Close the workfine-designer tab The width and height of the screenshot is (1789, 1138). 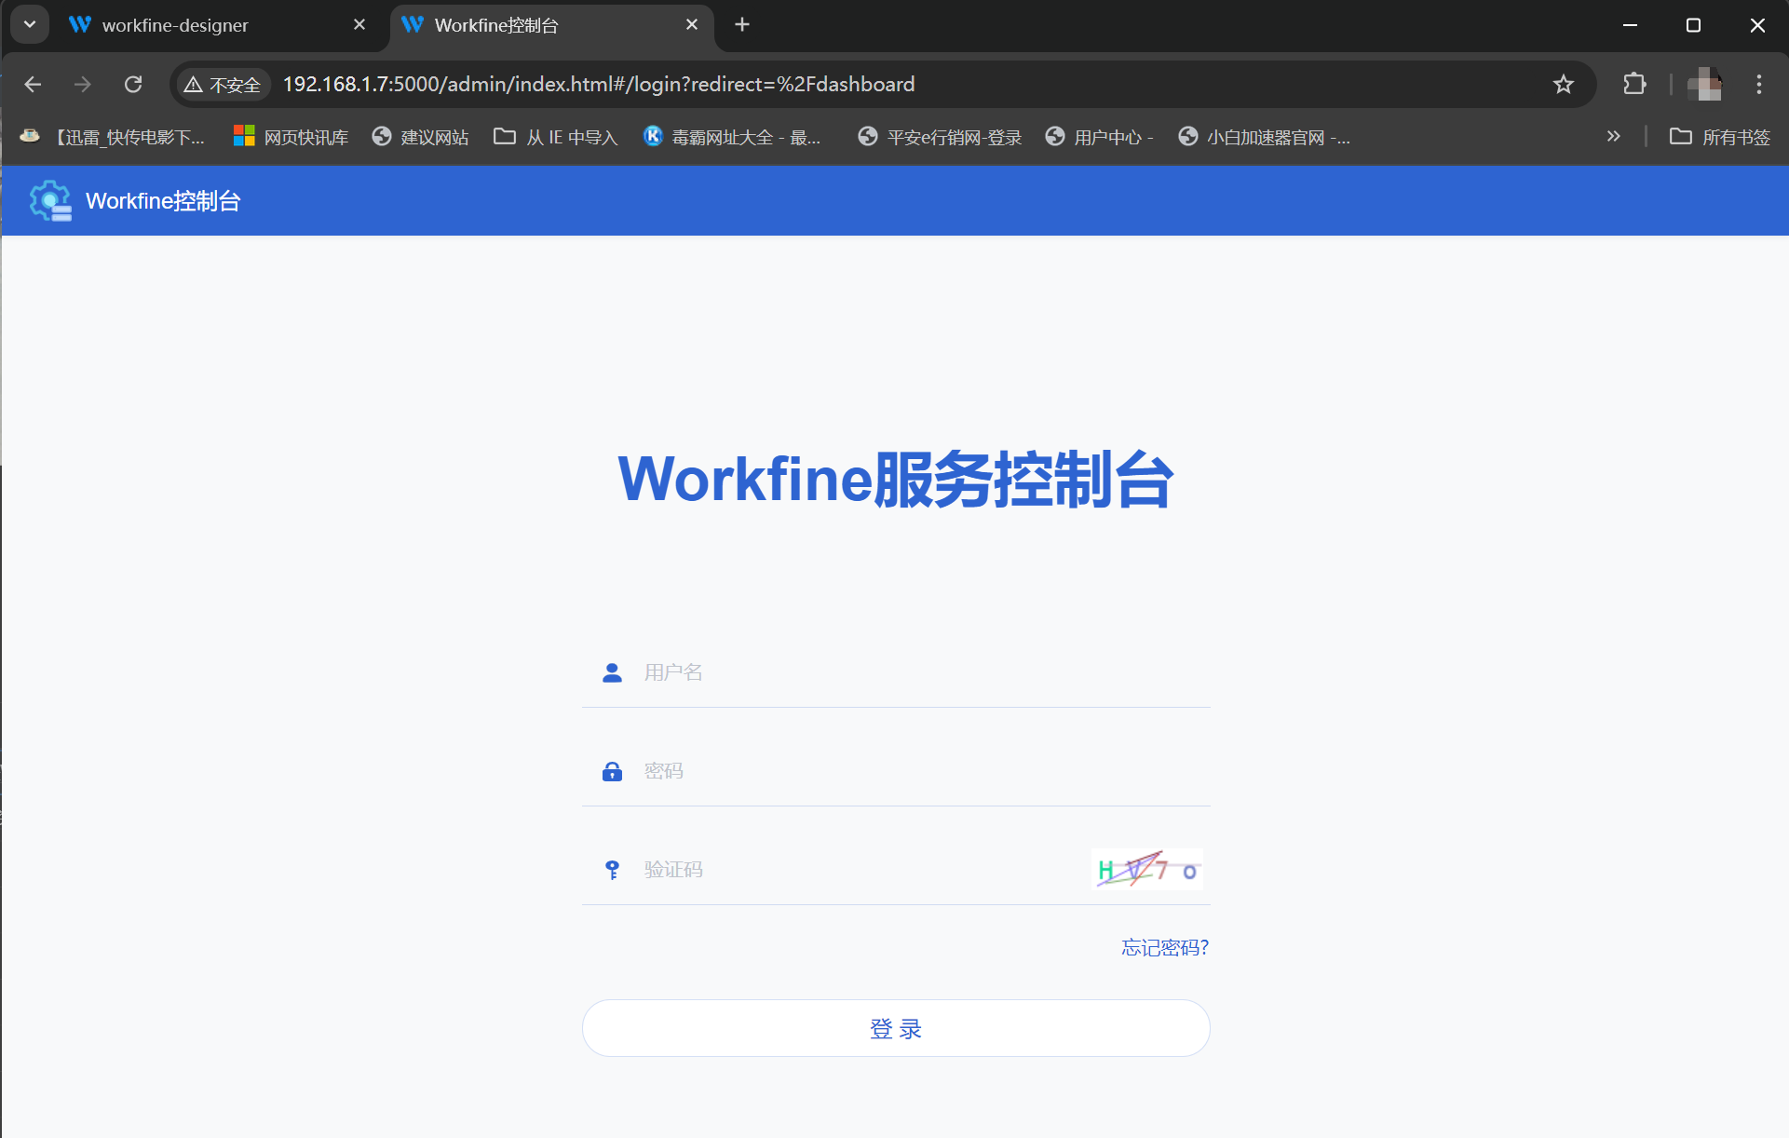coord(359,25)
